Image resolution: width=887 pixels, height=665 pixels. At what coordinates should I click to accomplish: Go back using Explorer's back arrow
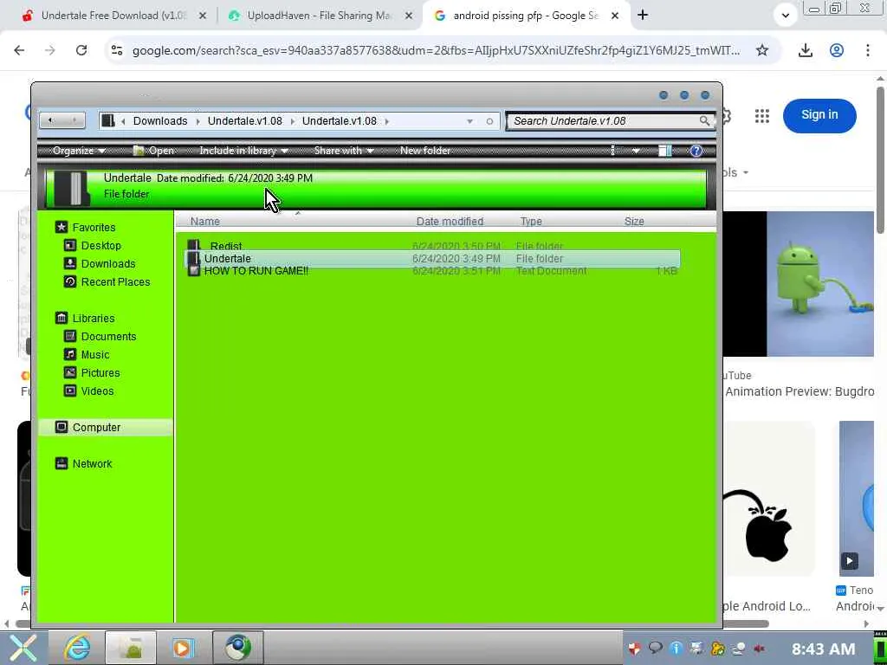click(x=51, y=120)
